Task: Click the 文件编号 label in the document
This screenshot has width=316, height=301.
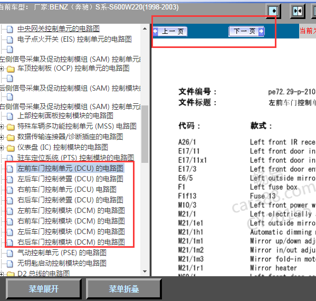Action: [x=197, y=92]
